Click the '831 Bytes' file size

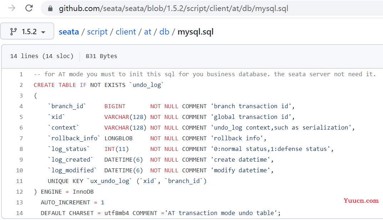point(101,56)
